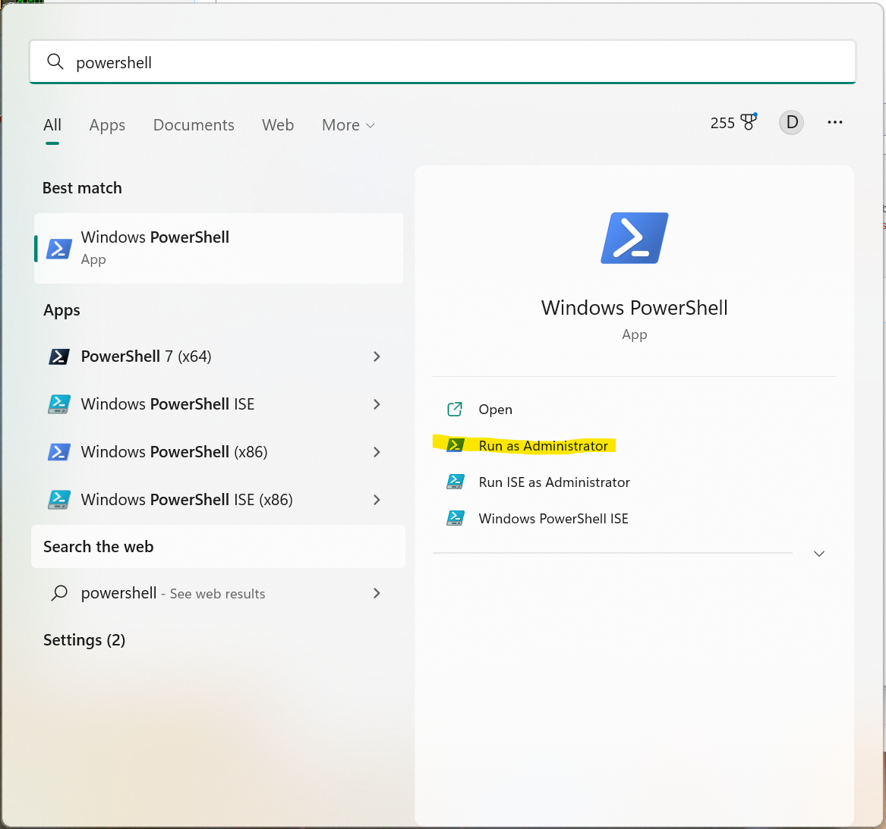Select the Web filter tab
The image size is (886, 829).
tap(278, 125)
